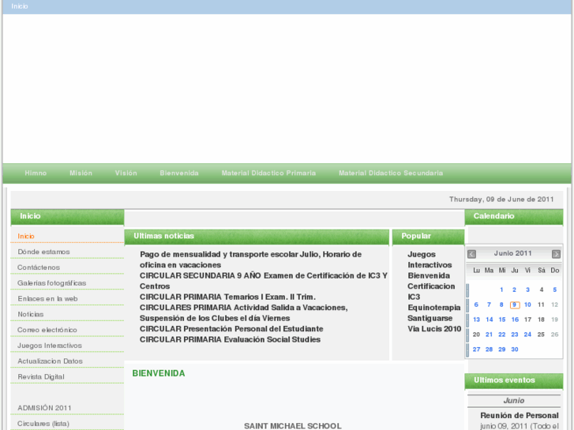The height and width of the screenshot is (430, 574).
Task: Select June 5 in calendar
Action: (x=554, y=290)
